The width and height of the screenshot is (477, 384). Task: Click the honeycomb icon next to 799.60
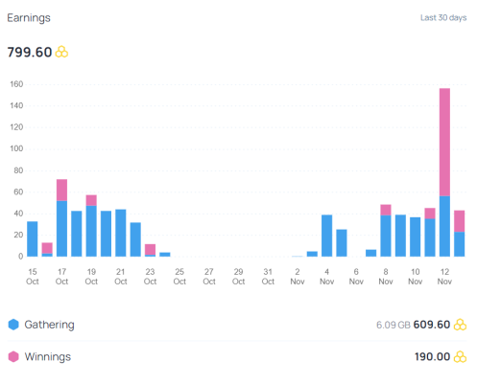(x=61, y=52)
